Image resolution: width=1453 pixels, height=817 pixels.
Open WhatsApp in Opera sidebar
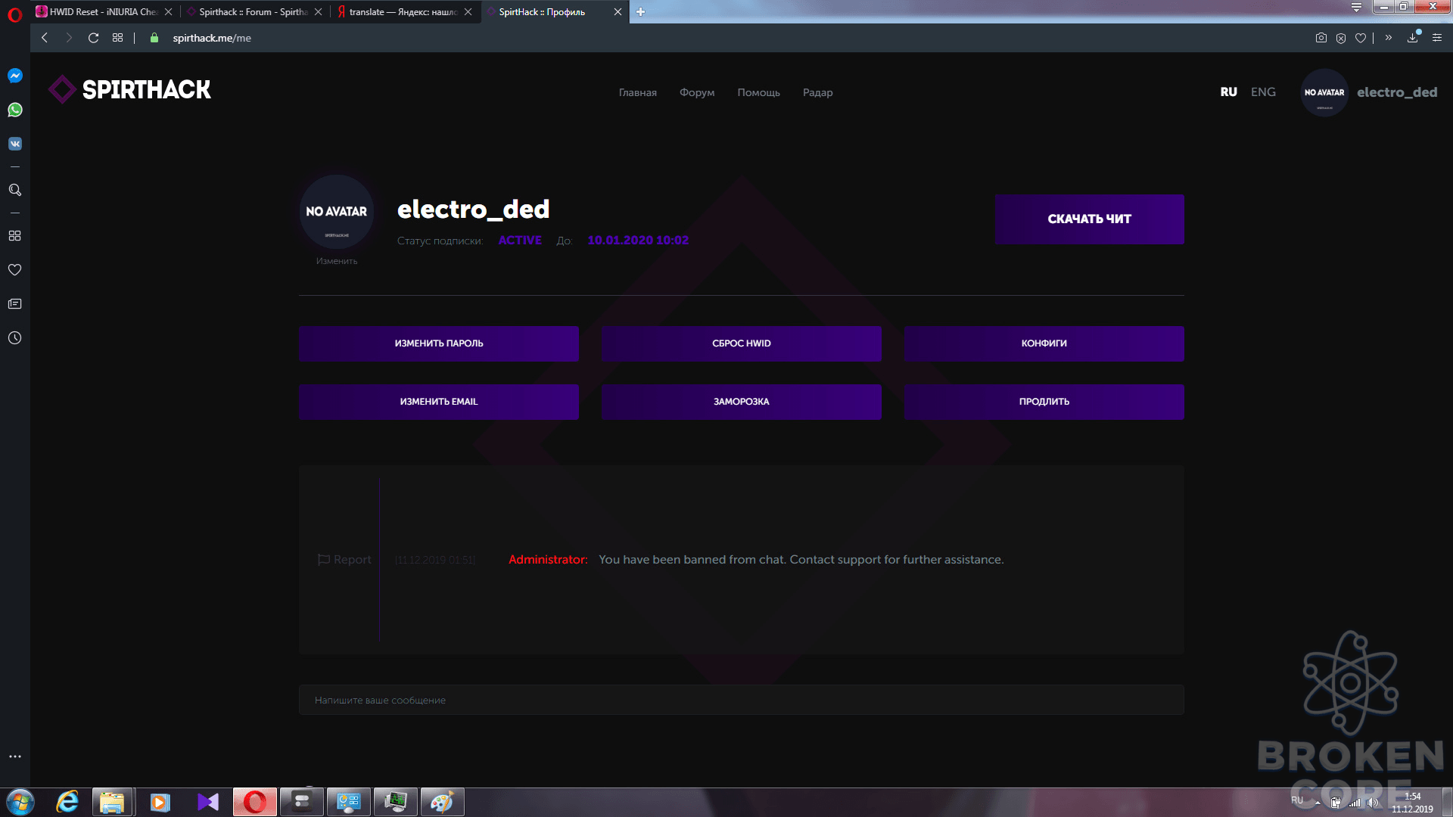pyautogui.click(x=15, y=110)
